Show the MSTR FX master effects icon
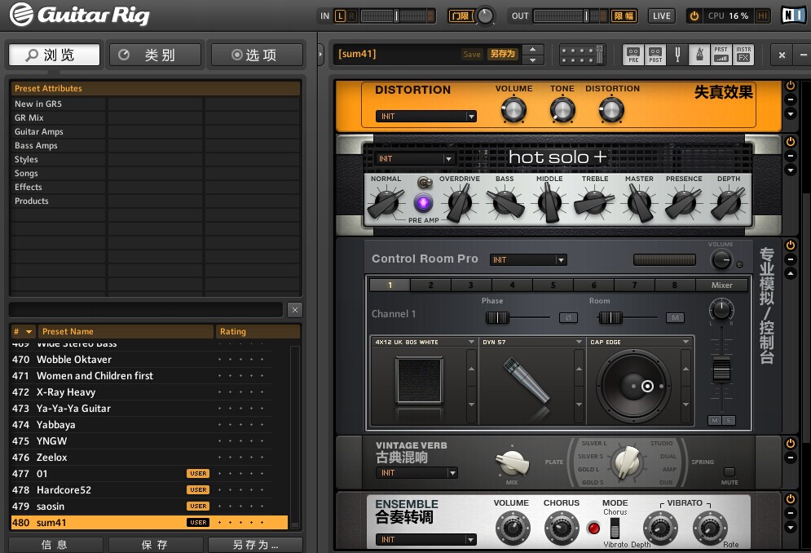The image size is (811, 553). (x=743, y=54)
